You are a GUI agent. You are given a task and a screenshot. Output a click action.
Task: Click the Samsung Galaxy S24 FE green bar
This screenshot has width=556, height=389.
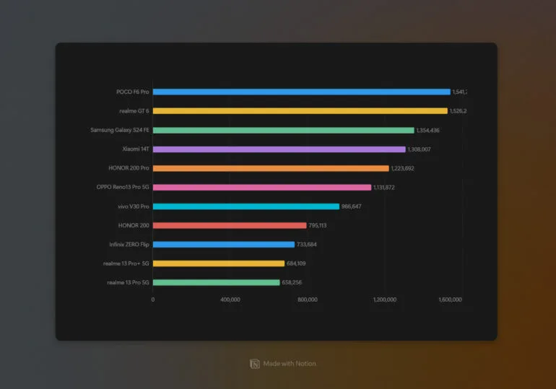tap(284, 130)
